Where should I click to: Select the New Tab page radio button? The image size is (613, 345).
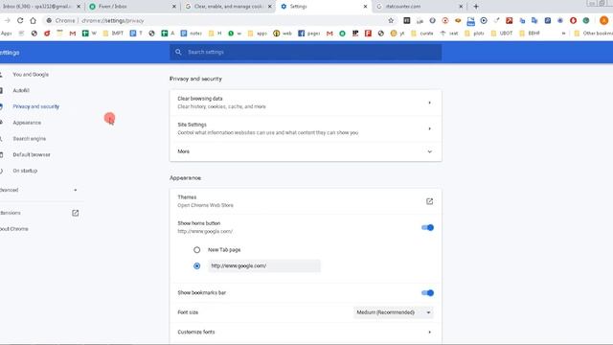click(x=196, y=249)
